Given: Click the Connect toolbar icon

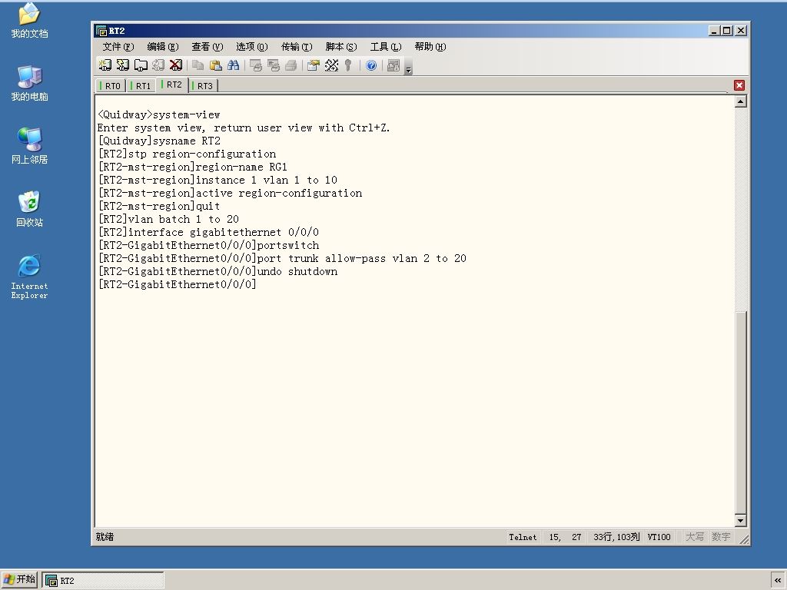Looking at the screenshot, I should click(105, 65).
